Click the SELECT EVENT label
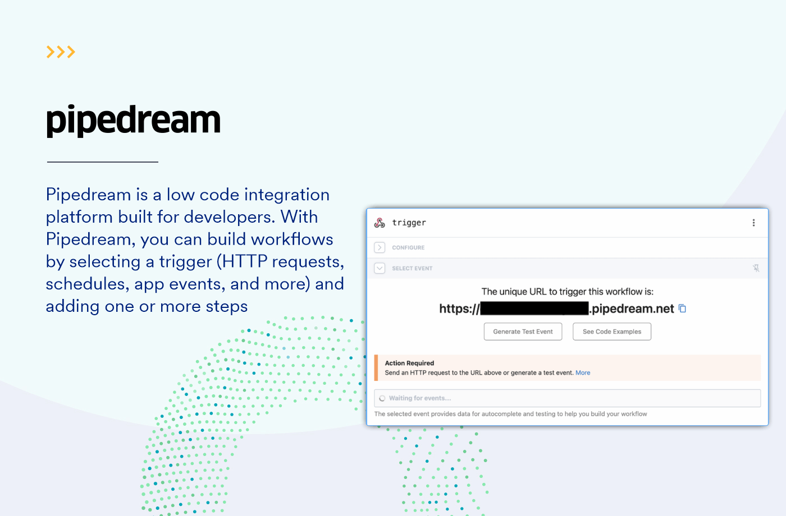The image size is (786, 516). (412, 268)
